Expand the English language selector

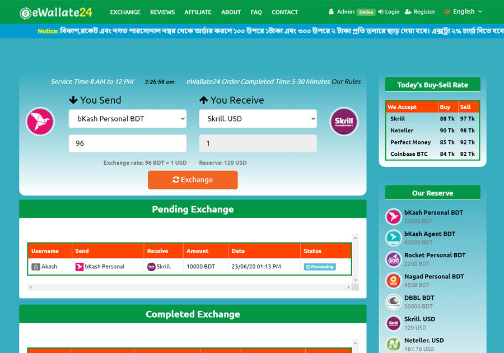[463, 12]
